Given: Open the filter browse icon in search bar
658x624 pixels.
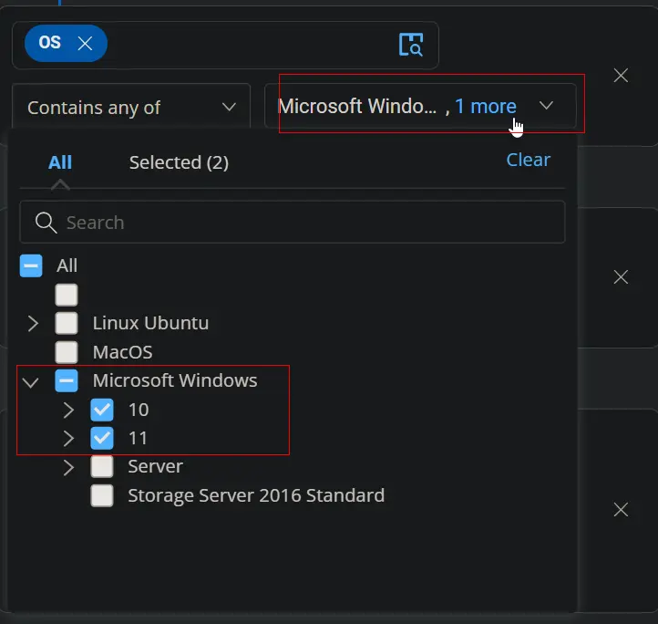Looking at the screenshot, I should [x=410, y=45].
